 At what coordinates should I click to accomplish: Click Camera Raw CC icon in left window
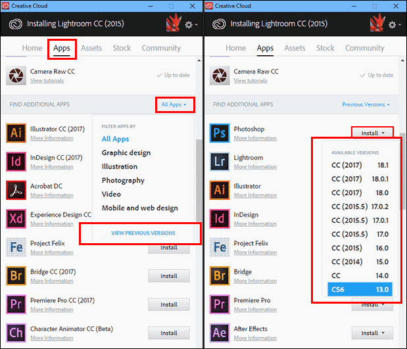pos(16,76)
